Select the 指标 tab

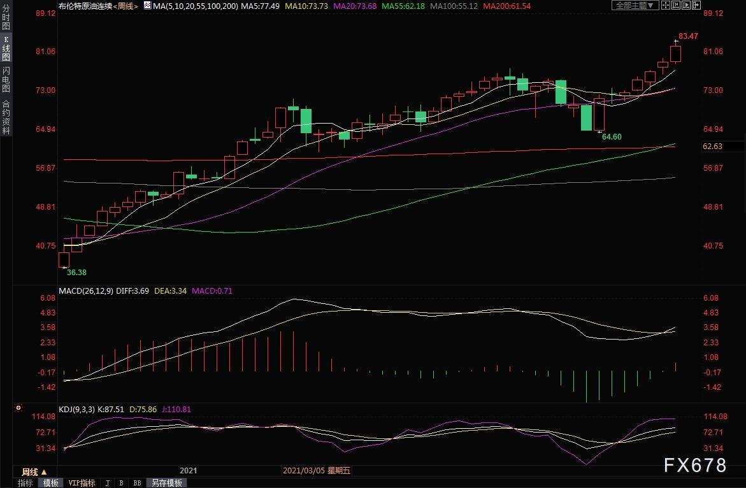(25, 483)
